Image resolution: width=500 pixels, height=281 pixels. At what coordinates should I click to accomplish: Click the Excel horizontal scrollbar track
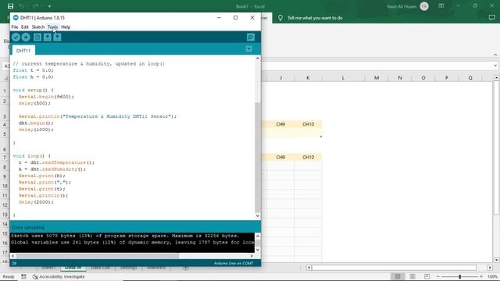point(394,268)
